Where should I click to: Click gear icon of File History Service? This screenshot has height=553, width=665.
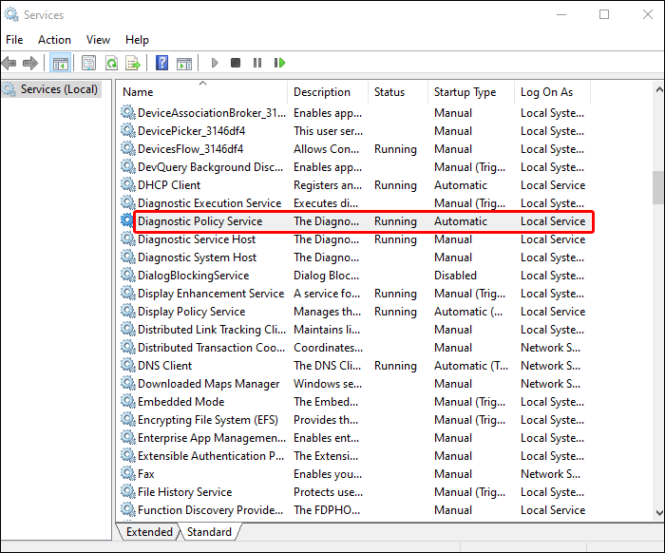(x=127, y=491)
